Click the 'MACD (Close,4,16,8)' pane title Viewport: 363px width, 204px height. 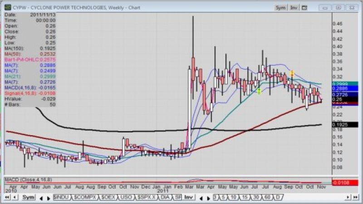click(x=28, y=180)
